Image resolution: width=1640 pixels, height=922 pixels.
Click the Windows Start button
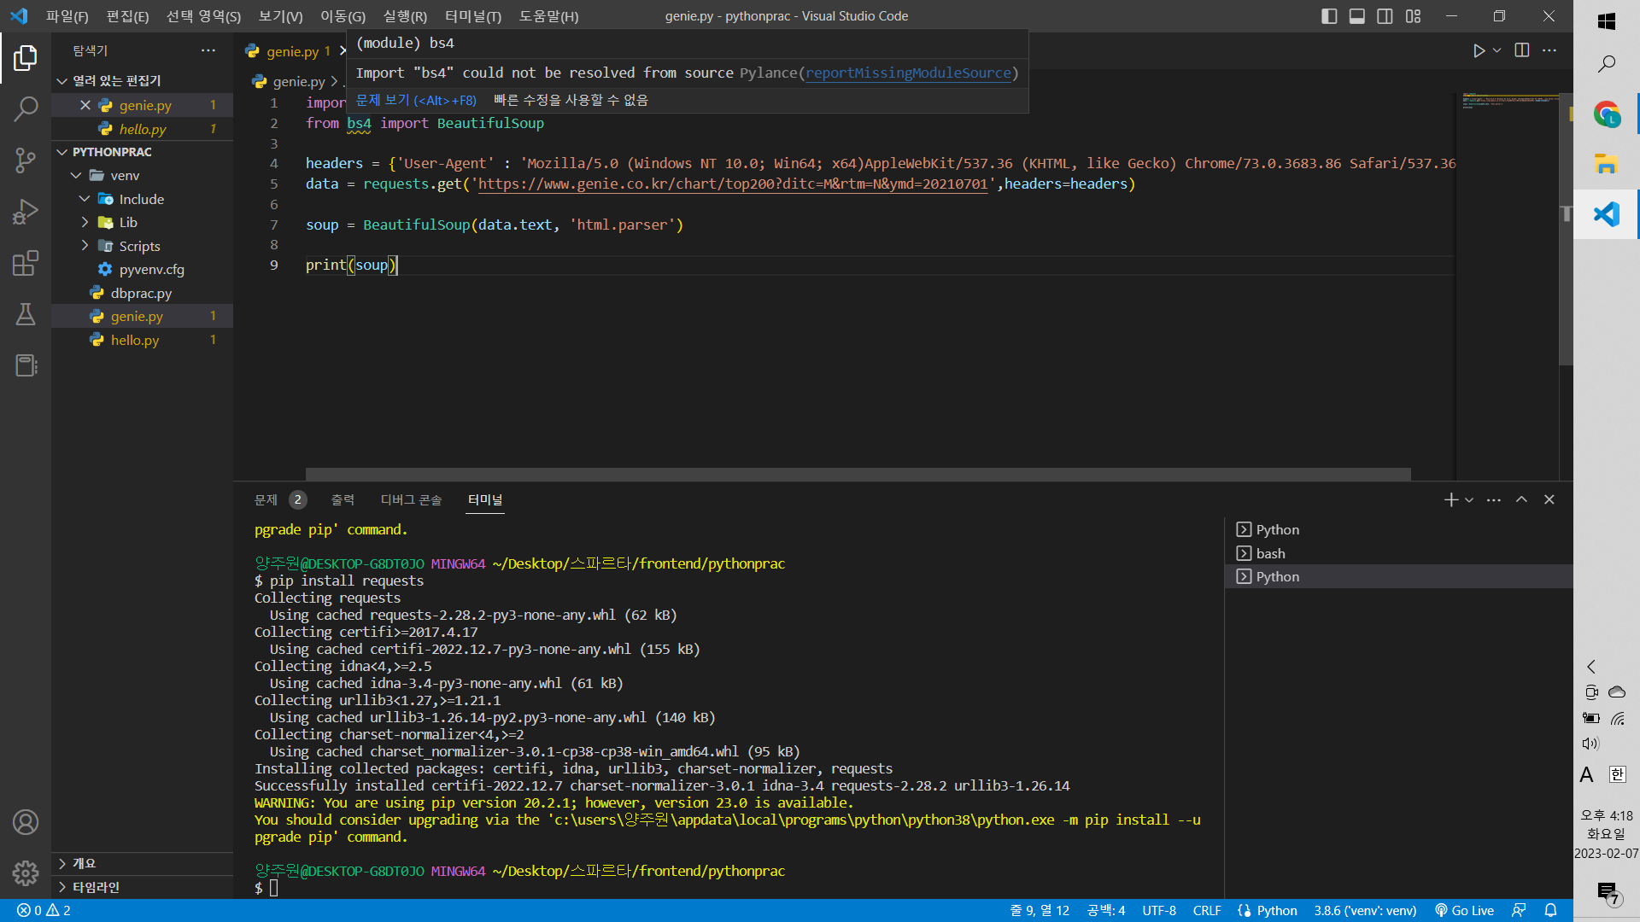coord(1607,21)
